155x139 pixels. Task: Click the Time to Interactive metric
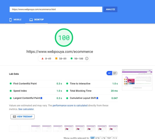pyautogui.click(x=92, y=84)
